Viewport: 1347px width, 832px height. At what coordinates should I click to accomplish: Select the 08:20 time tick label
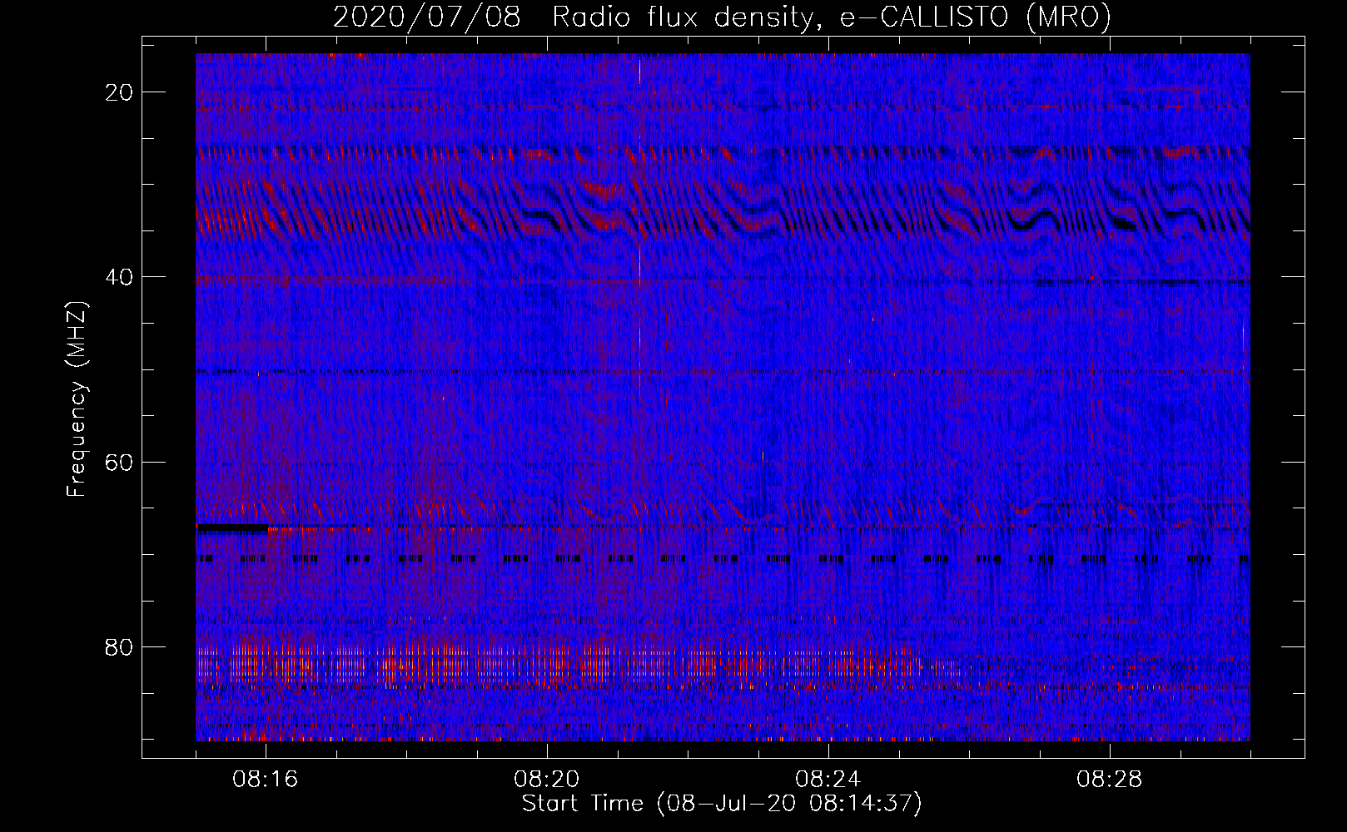tap(547, 780)
